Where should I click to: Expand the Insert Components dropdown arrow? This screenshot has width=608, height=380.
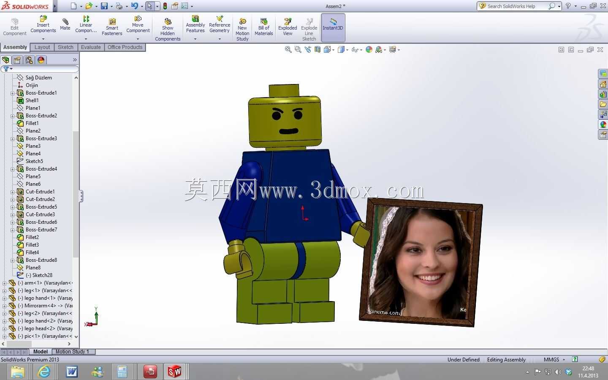click(x=43, y=39)
